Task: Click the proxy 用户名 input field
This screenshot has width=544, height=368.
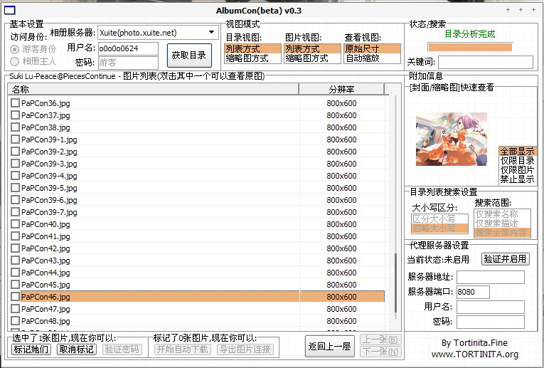Action: point(491,307)
